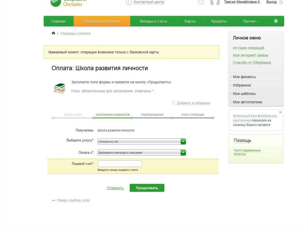This screenshot has height=231, width=308.
Task: Expand Мои финансы section
Action: click(244, 77)
